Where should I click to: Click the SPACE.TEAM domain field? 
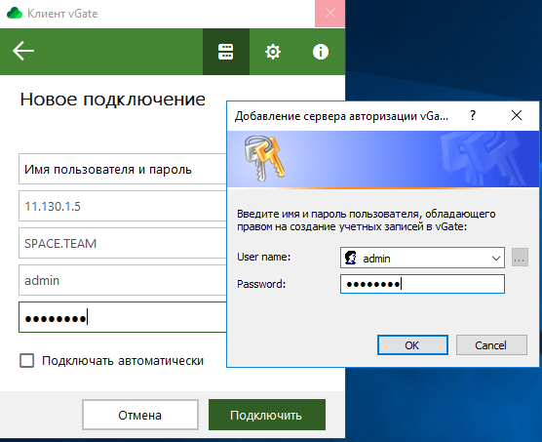tap(123, 243)
